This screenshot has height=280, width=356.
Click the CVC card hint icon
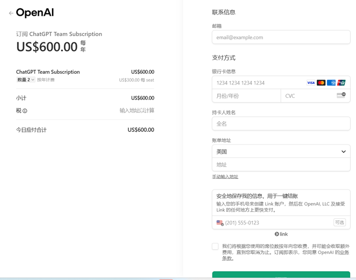341,95
